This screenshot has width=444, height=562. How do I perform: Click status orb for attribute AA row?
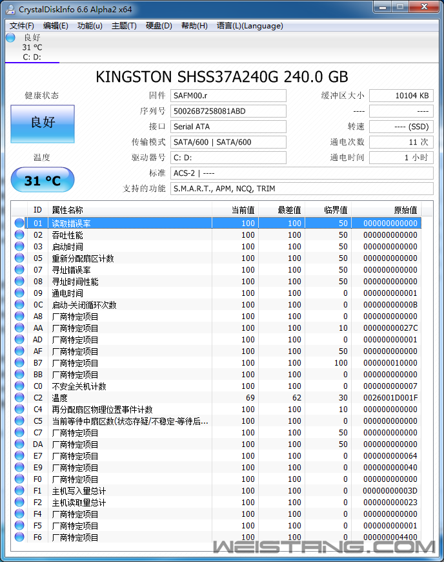(x=19, y=328)
